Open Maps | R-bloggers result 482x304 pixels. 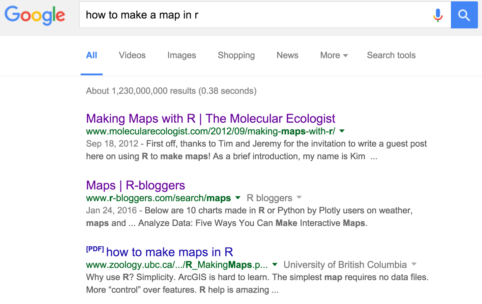pyautogui.click(x=136, y=185)
